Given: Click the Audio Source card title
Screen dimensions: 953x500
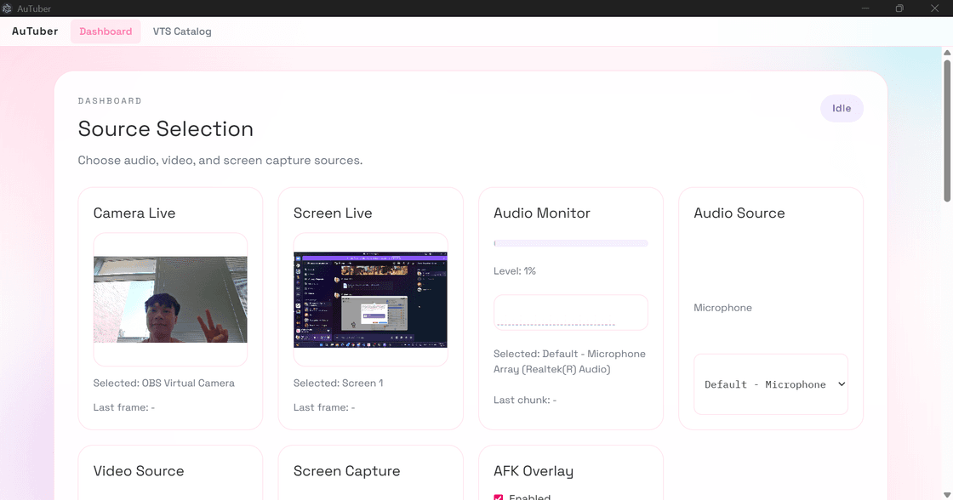Looking at the screenshot, I should [x=739, y=213].
